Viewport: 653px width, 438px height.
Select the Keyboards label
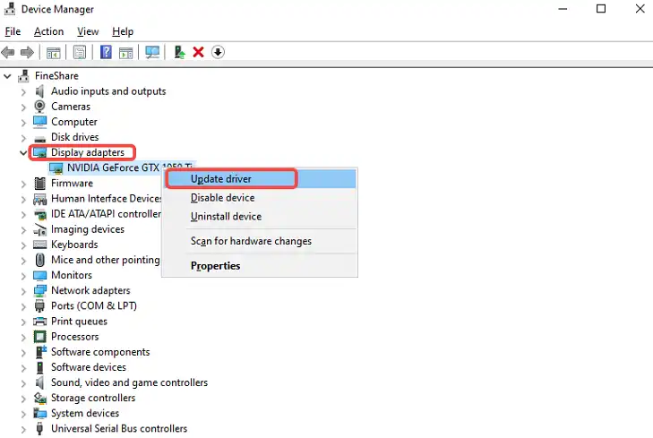[74, 245]
